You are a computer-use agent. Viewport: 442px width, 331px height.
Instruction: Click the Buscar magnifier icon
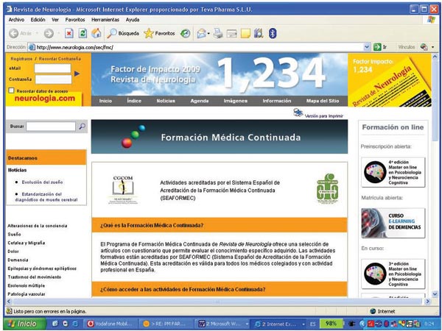point(82,127)
